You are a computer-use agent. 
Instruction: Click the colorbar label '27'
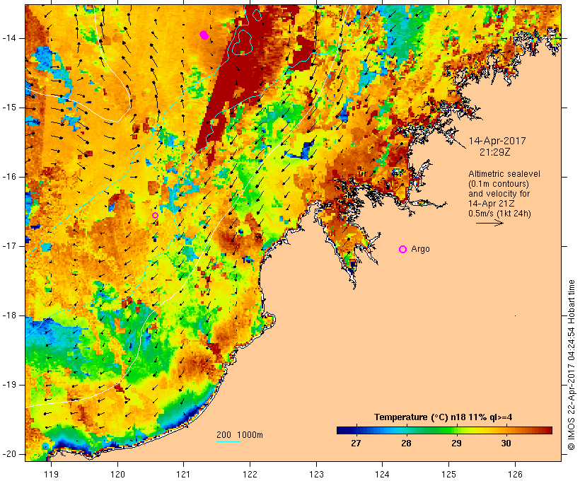pos(356,444)
